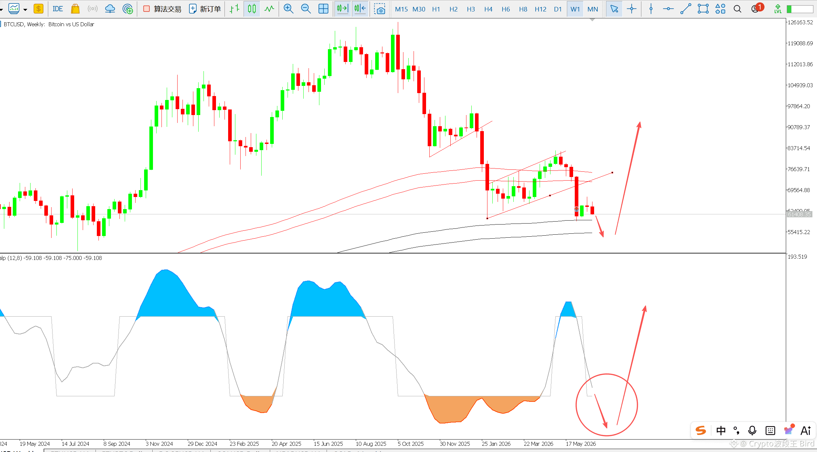Click the Sogou S input method logo
The height and width of the screenshot is (452, 817).
point(701,430)
